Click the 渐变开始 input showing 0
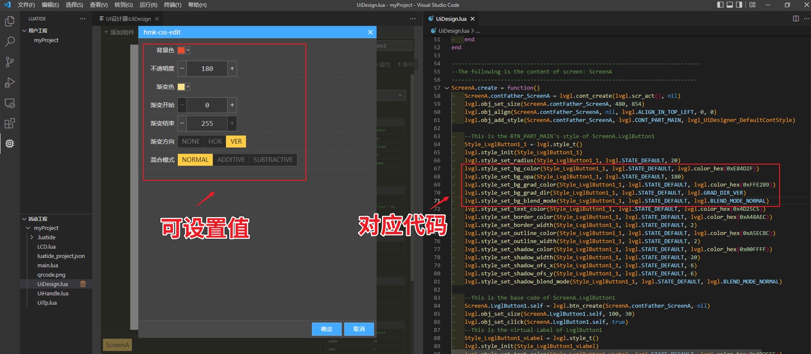 click(x=207, y=105)
